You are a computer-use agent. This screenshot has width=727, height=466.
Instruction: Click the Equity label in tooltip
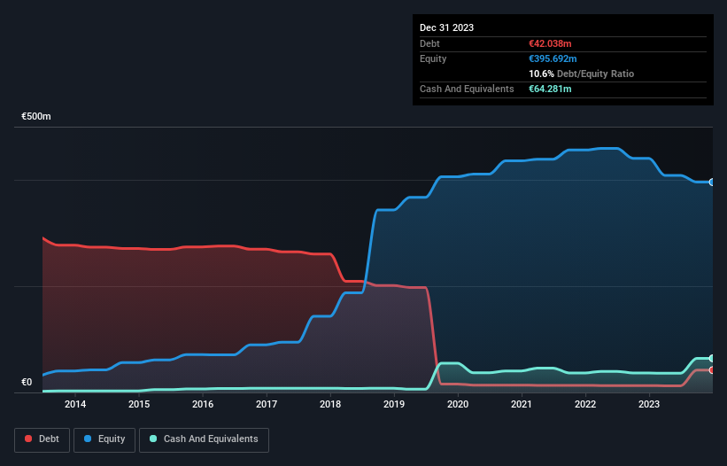(x=433, y=58)
